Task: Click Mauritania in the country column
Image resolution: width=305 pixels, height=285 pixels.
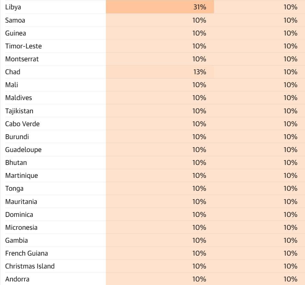Action: (x=21, y=201)
